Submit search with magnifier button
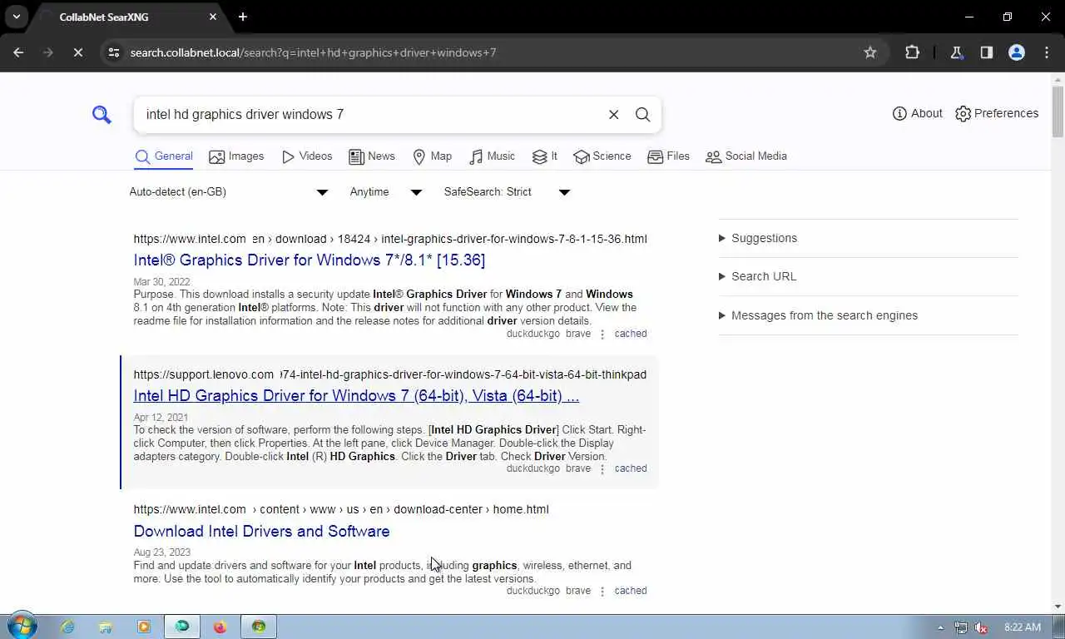1065x639 pixels. [642, 115]
